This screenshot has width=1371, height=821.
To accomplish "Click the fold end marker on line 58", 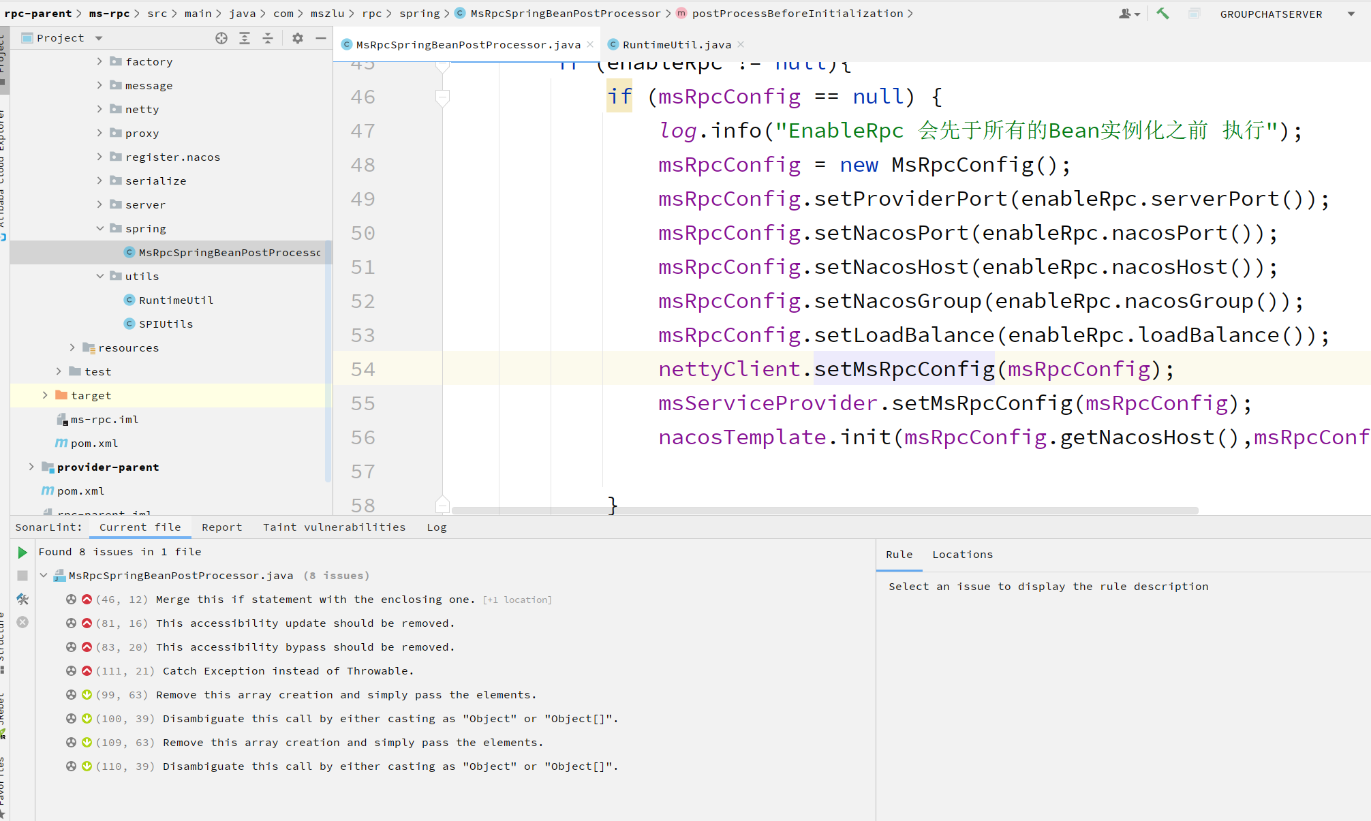I will click(x=442, y=505).
